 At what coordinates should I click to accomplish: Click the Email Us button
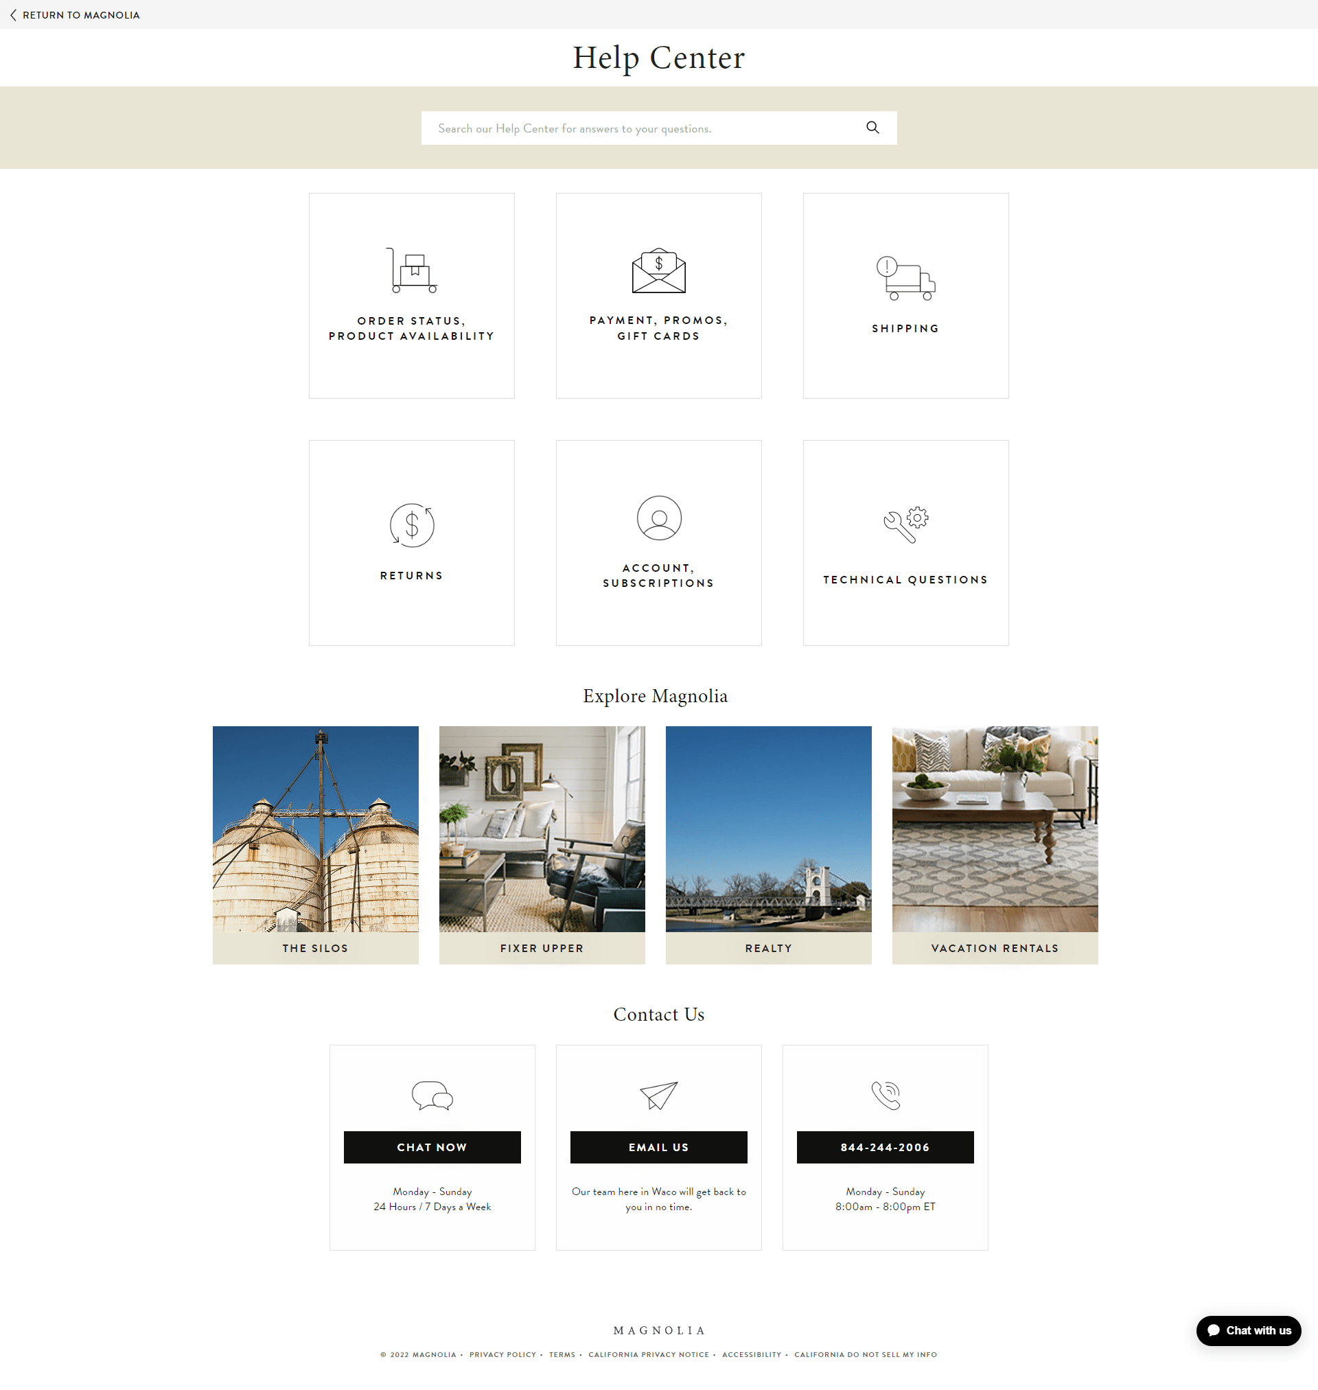pos(659,1146)
